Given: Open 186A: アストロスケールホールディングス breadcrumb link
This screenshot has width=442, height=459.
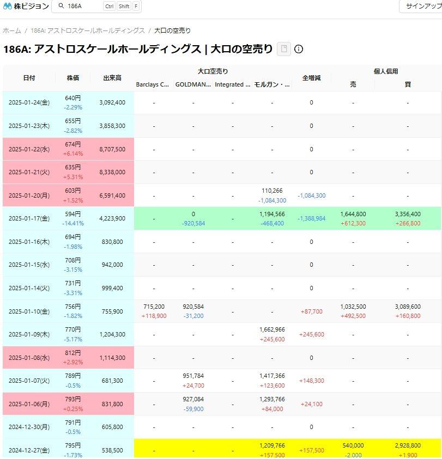Looking at the screenshot, I should click(88, 30).
